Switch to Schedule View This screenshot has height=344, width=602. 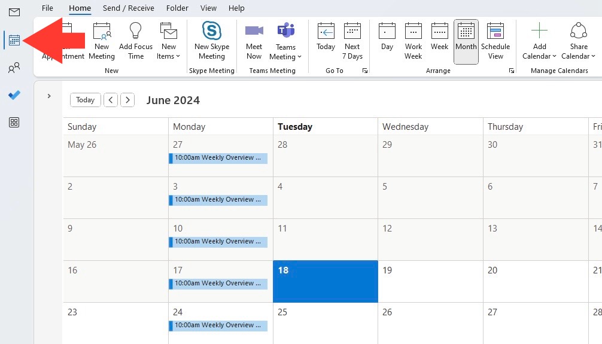495,41
